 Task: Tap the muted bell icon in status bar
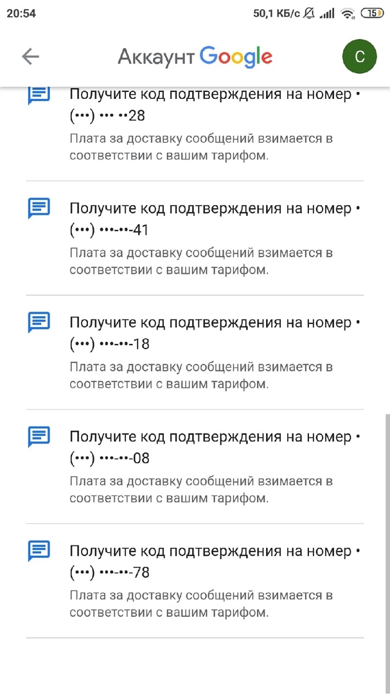pos(310,13)
